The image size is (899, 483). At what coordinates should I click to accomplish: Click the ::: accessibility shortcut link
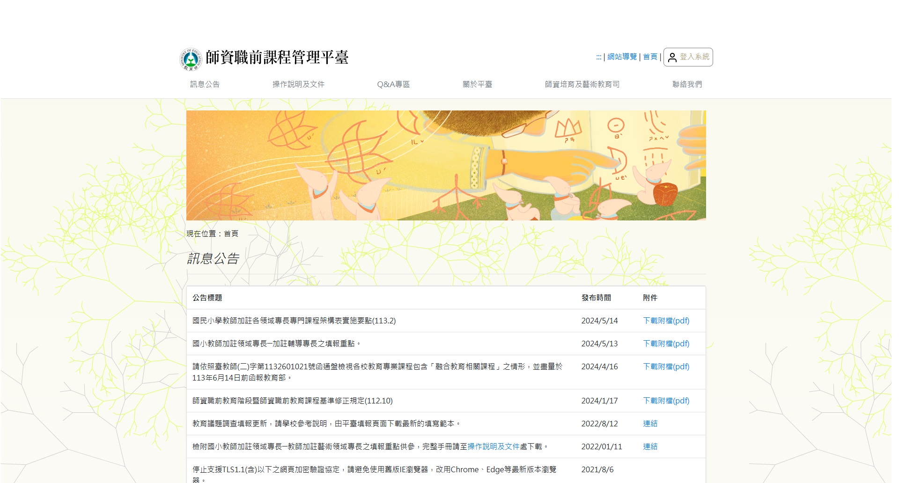click(598, 57)
